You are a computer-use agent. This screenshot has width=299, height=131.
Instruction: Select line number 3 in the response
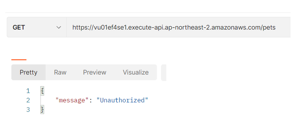[28, 110]
